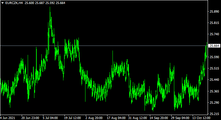Select the current price label 25.664
The width and height of the screenshot is (221, 120).
point(214,46)
